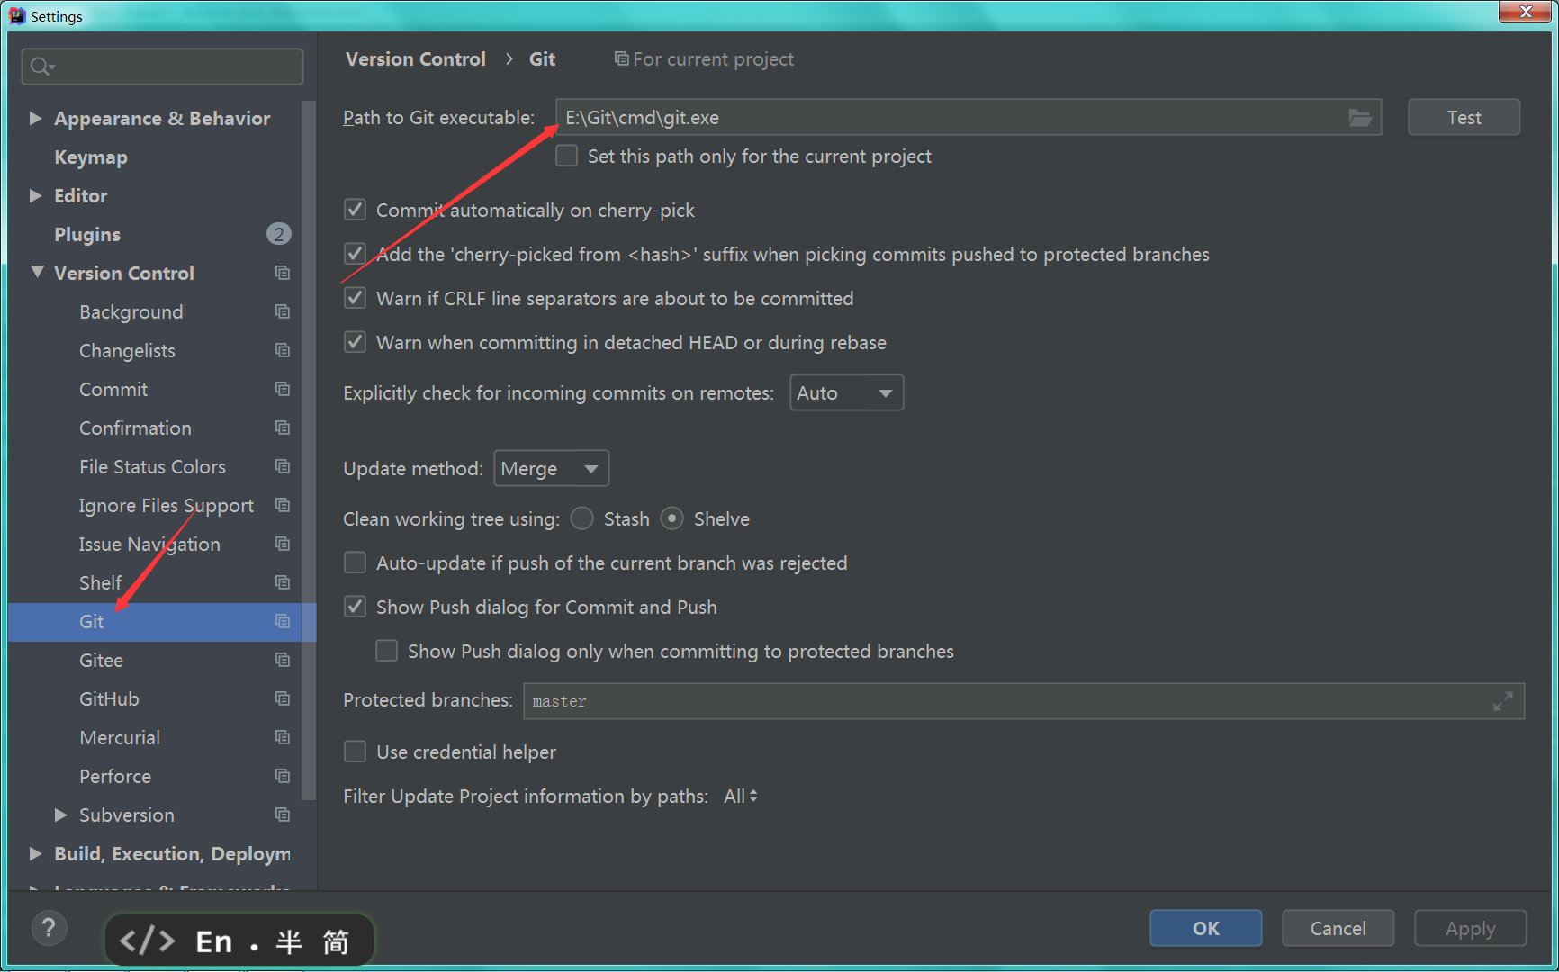Select Stash for cleaning working tree

pyautogui.click(x=582, y=518)
